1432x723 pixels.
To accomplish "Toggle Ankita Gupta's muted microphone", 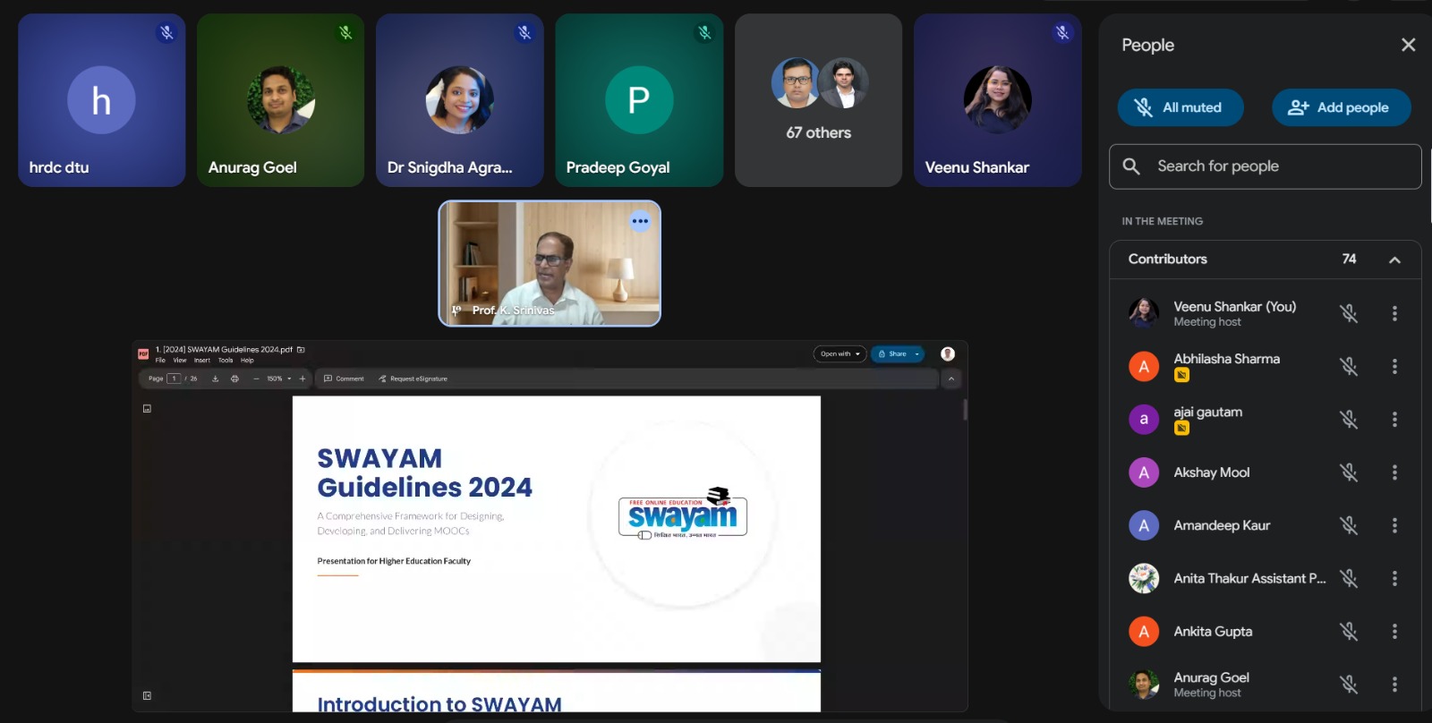I will [1349, 631].
